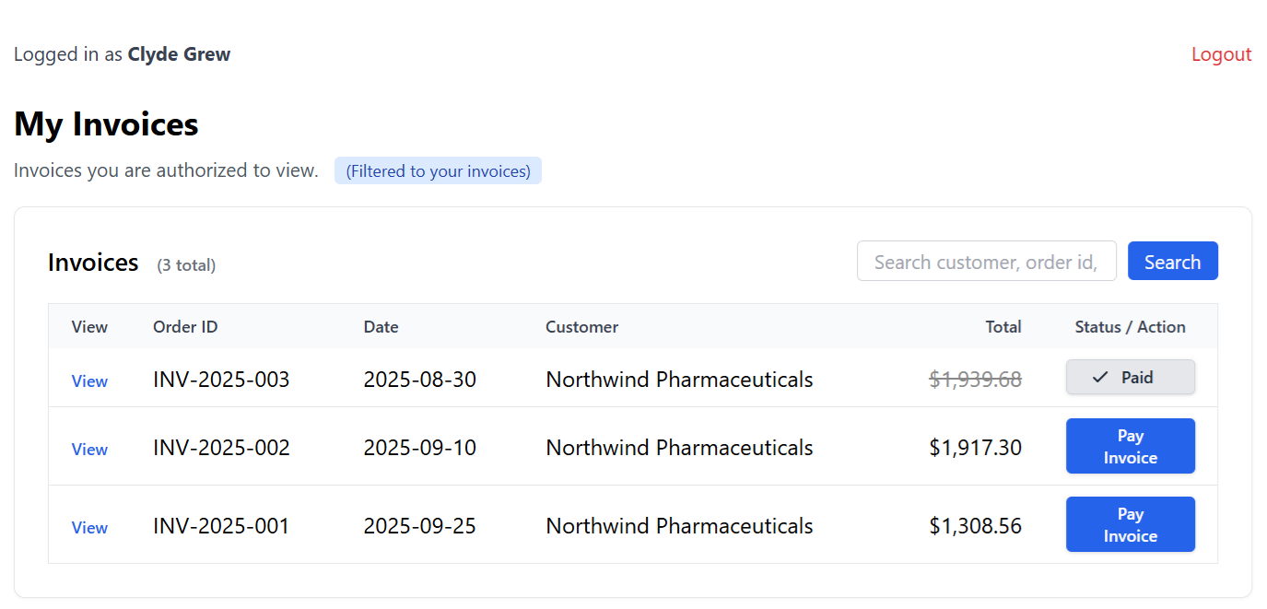This screenshot has height=609, width=1267.
Task: Click the checkmark icon on Paid button
Action: 1100,378
